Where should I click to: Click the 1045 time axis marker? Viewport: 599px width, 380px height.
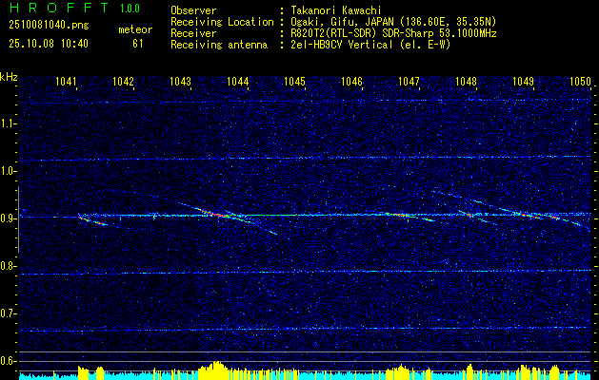point(294,81)
